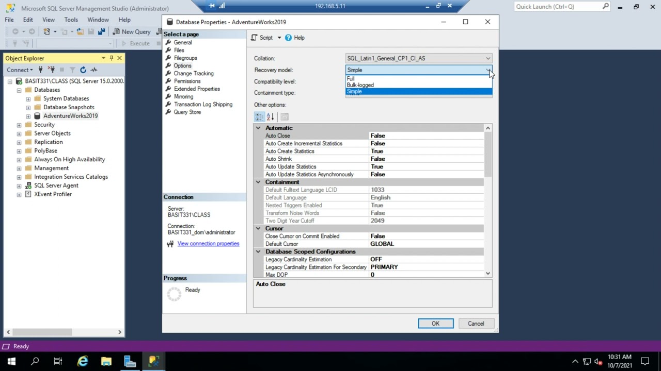Screen dimensions: 661x371
Task: Click the Disconnect plug icon in Object Explorer
Action: point(52,70)
